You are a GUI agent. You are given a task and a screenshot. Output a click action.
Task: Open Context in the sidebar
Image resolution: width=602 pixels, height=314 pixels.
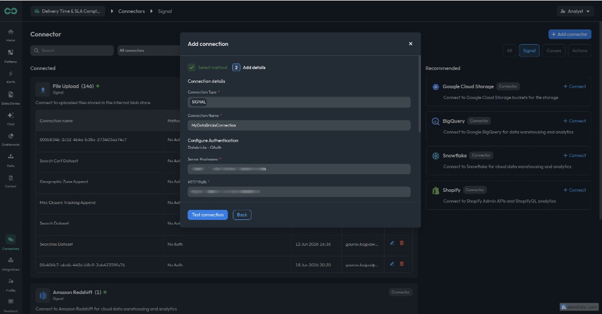point(11,181)
